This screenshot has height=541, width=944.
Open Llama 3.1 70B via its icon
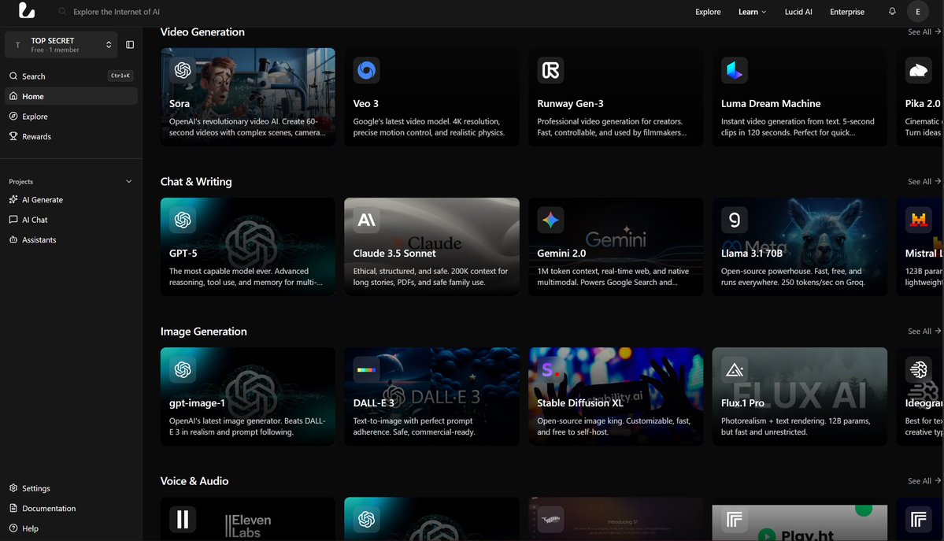(x=734, y=220)
